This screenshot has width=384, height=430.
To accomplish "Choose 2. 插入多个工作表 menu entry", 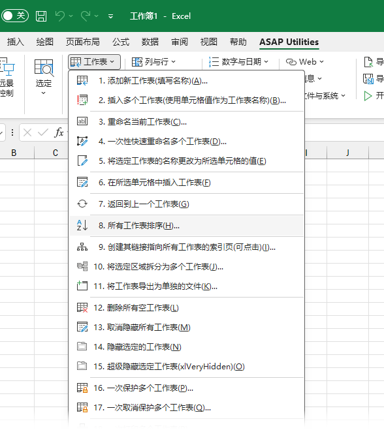I will pyautogui.click(x=187, y=100).
